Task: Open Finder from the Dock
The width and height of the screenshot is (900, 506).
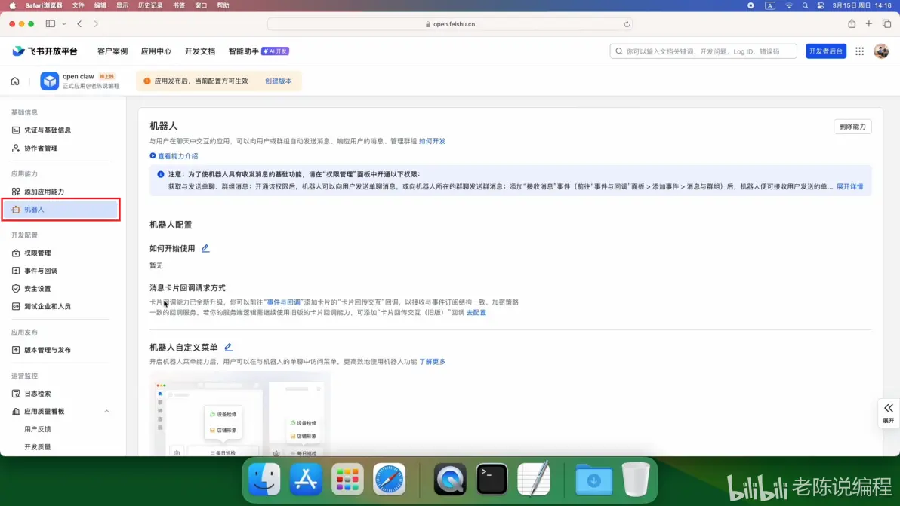Action: (x=264, y=479)
